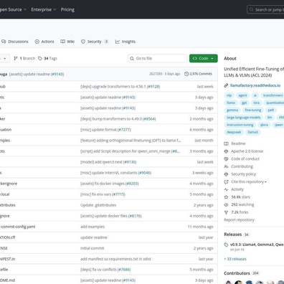
Task: Click the Search or jump to field
Action: (265, 9)
